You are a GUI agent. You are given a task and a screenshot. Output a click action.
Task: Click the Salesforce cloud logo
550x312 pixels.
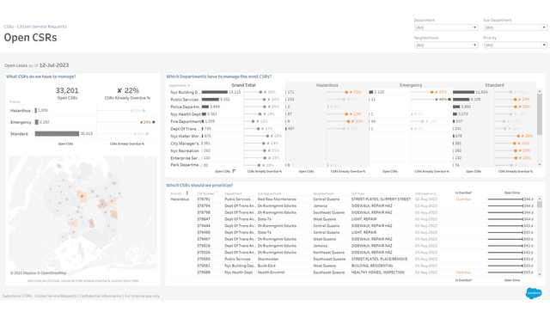[534, 293]
